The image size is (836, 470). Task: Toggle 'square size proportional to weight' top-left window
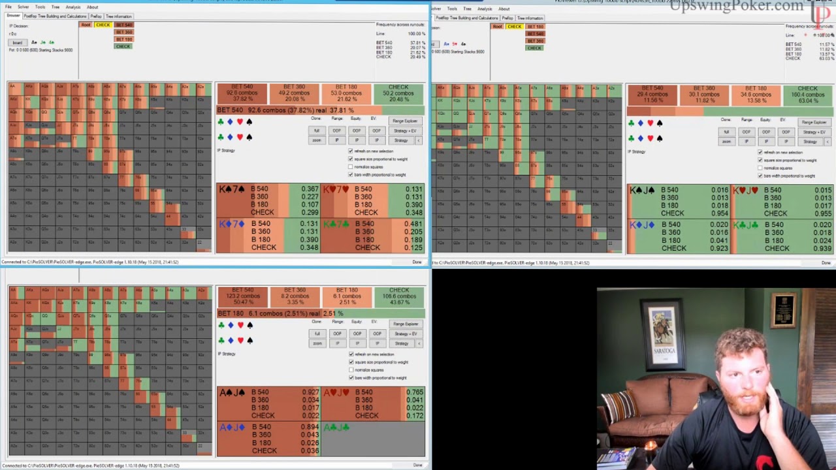[x=350, y=159]
